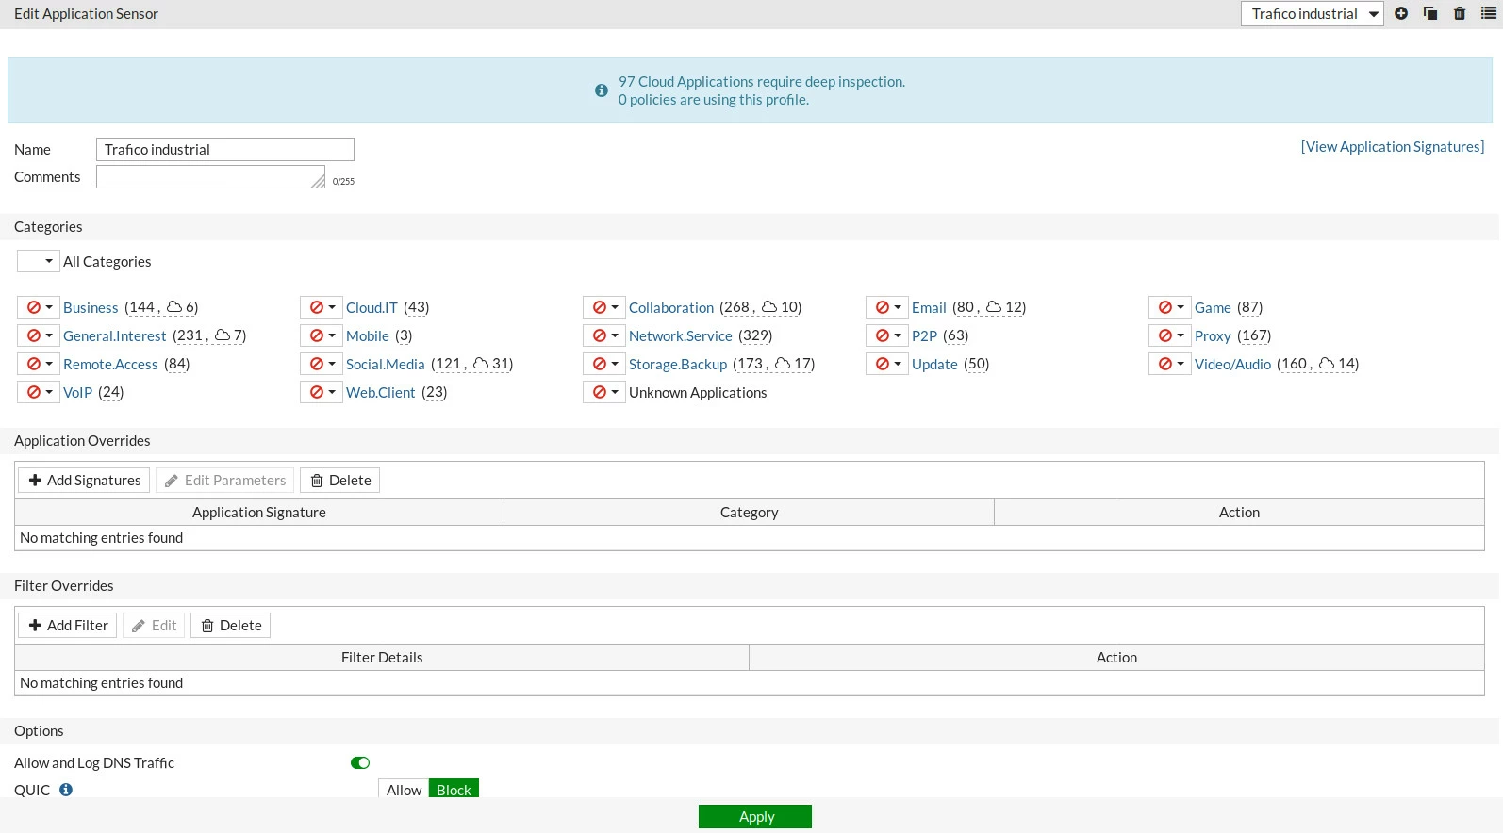This screenshot has height=833, width=1503.
Task: Open the Business category link
Action: click(x=91, y=308)
